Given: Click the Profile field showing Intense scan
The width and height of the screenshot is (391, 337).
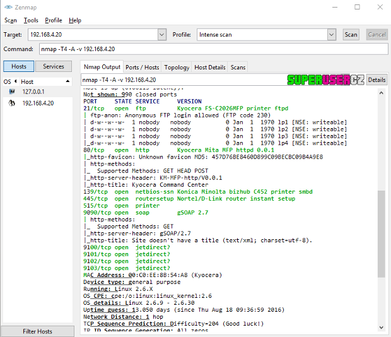Looking at the screenshot, I should (262, 35).
